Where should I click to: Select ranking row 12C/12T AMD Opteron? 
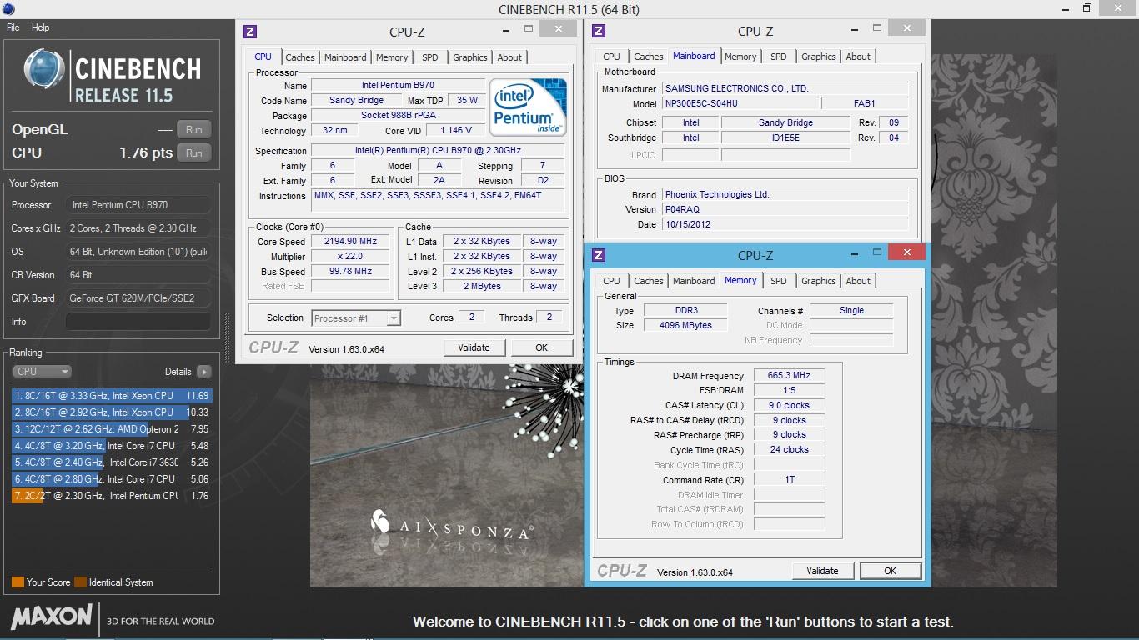112,429
